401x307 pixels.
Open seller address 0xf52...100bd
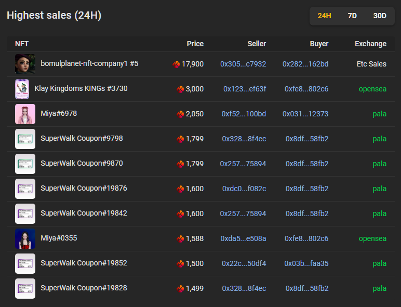point(244,114)
